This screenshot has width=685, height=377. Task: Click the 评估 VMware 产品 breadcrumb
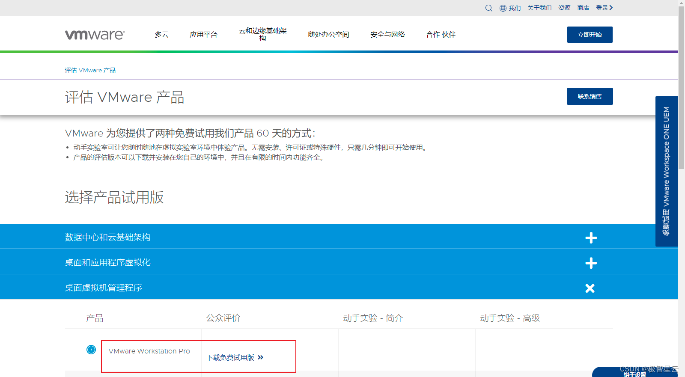tap(90, 70)
